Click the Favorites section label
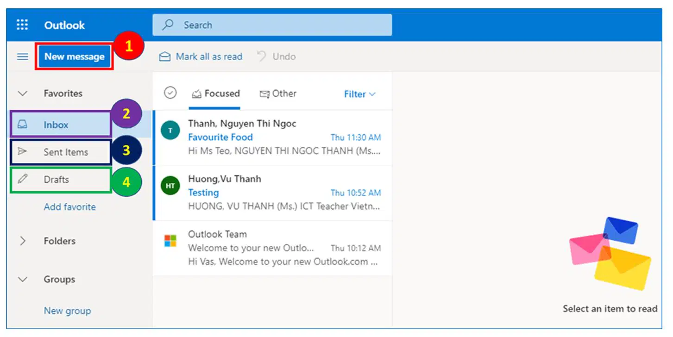 click(63, 94)
